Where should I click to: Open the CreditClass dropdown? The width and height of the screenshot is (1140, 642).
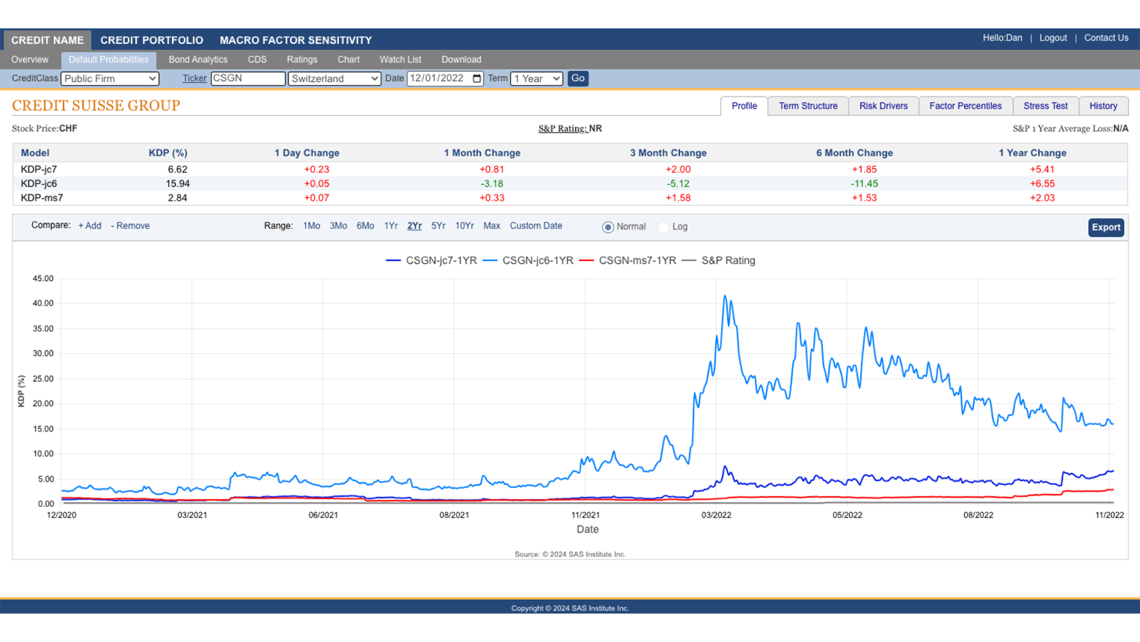point(109,79)
